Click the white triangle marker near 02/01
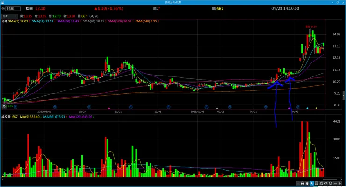 pyautogui.click(x=217, y=108)
